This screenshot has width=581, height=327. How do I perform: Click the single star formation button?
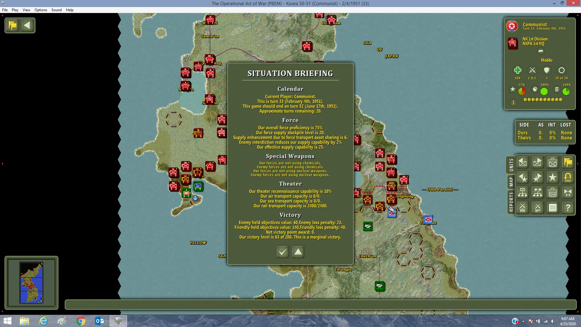pos(553,178)
